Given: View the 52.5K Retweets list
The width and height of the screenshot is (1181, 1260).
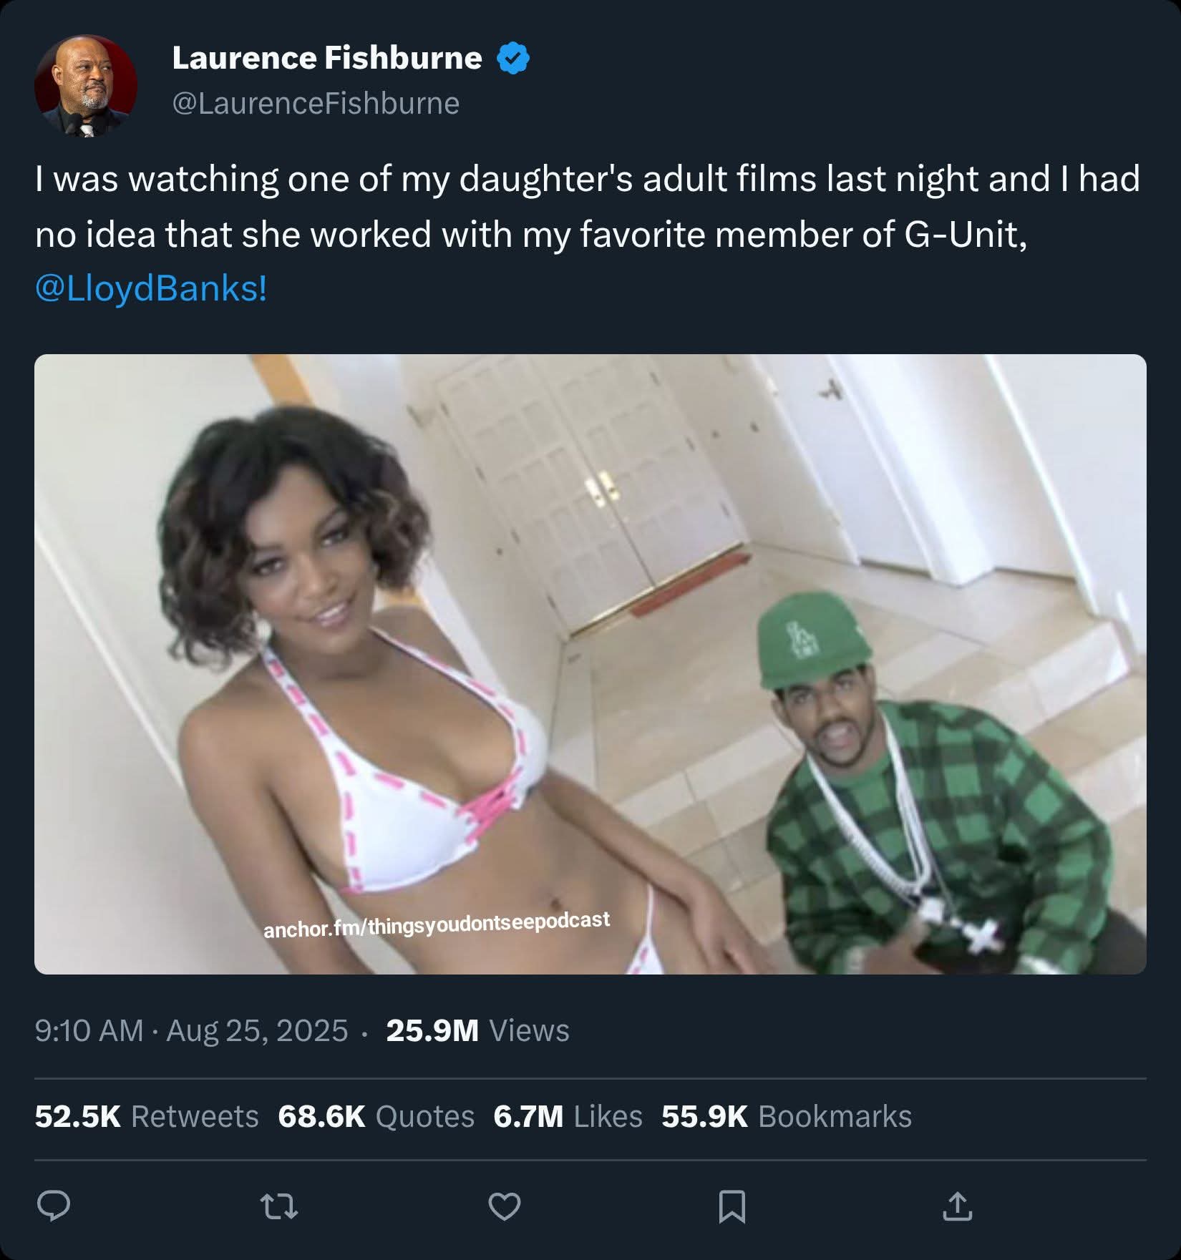Looking at the screenshot, I should pyautogui.click(x=147, y=1116).
